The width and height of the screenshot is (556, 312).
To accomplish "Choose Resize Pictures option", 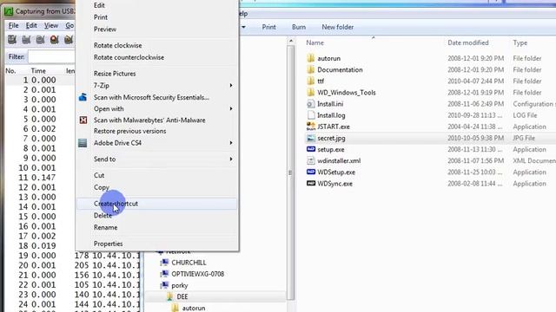I will click(x=115, y=74).
